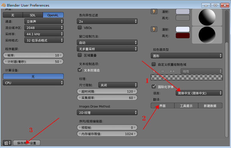This screenshot has width=231, height=148.
Task: Select the SDL audio device tab
Action: click(x=33, y=15)
